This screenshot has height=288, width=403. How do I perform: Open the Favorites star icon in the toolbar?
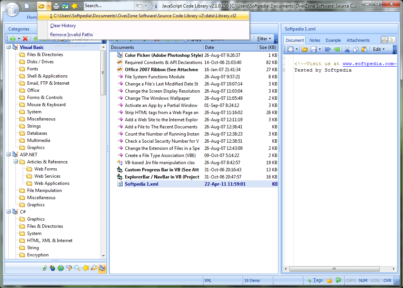coord(74,6)
